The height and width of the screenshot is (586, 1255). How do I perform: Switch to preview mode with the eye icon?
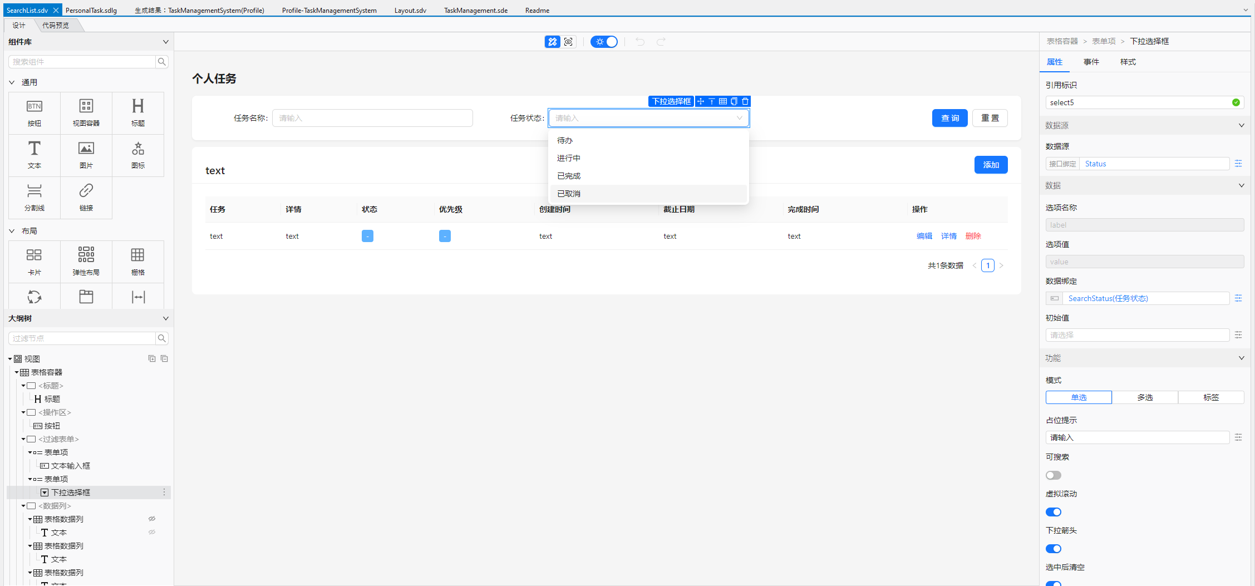[568, 41]
